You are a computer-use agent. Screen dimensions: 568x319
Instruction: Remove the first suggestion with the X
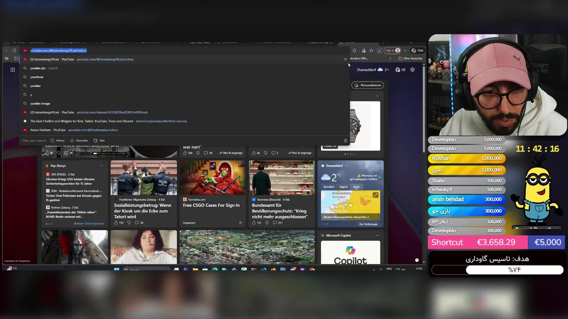345,59
